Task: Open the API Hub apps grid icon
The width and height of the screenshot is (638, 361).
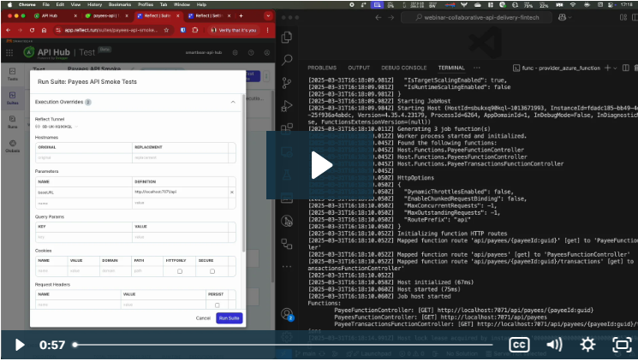Action: 9,52
